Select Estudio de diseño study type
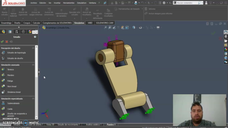Viewport: 228px width, 128px height. (15, 58)
